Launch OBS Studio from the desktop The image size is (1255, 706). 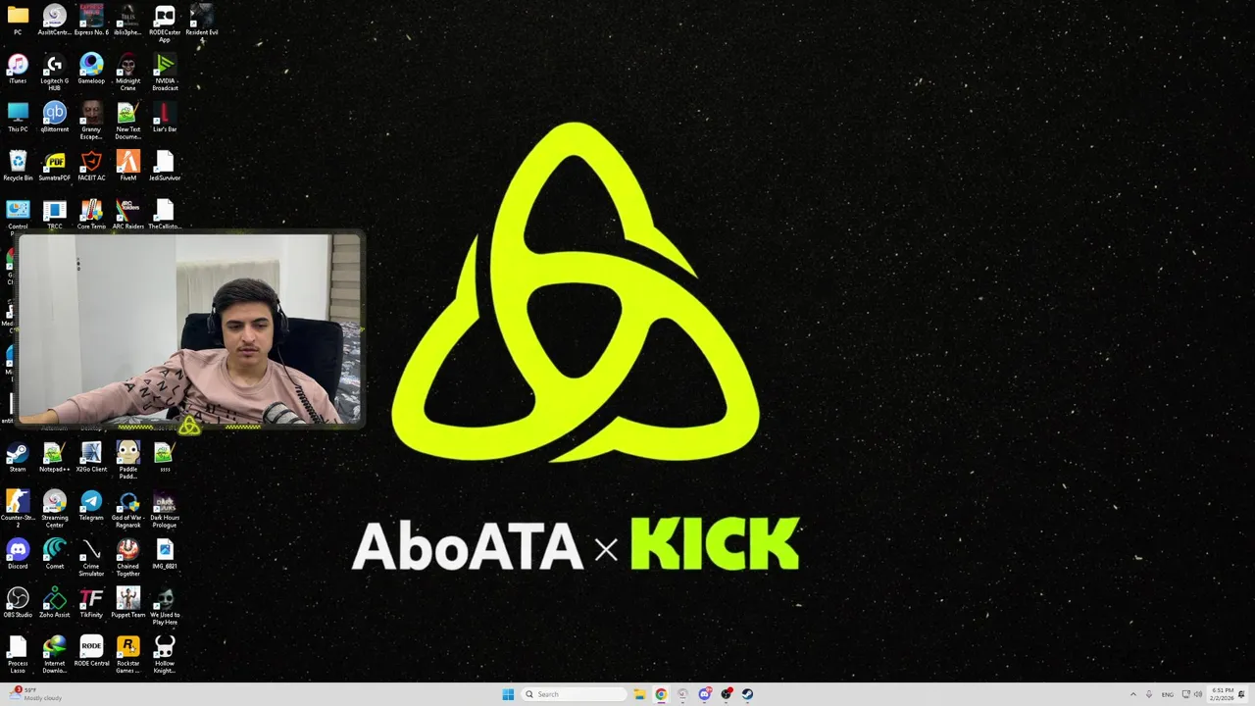click(18, 603)
